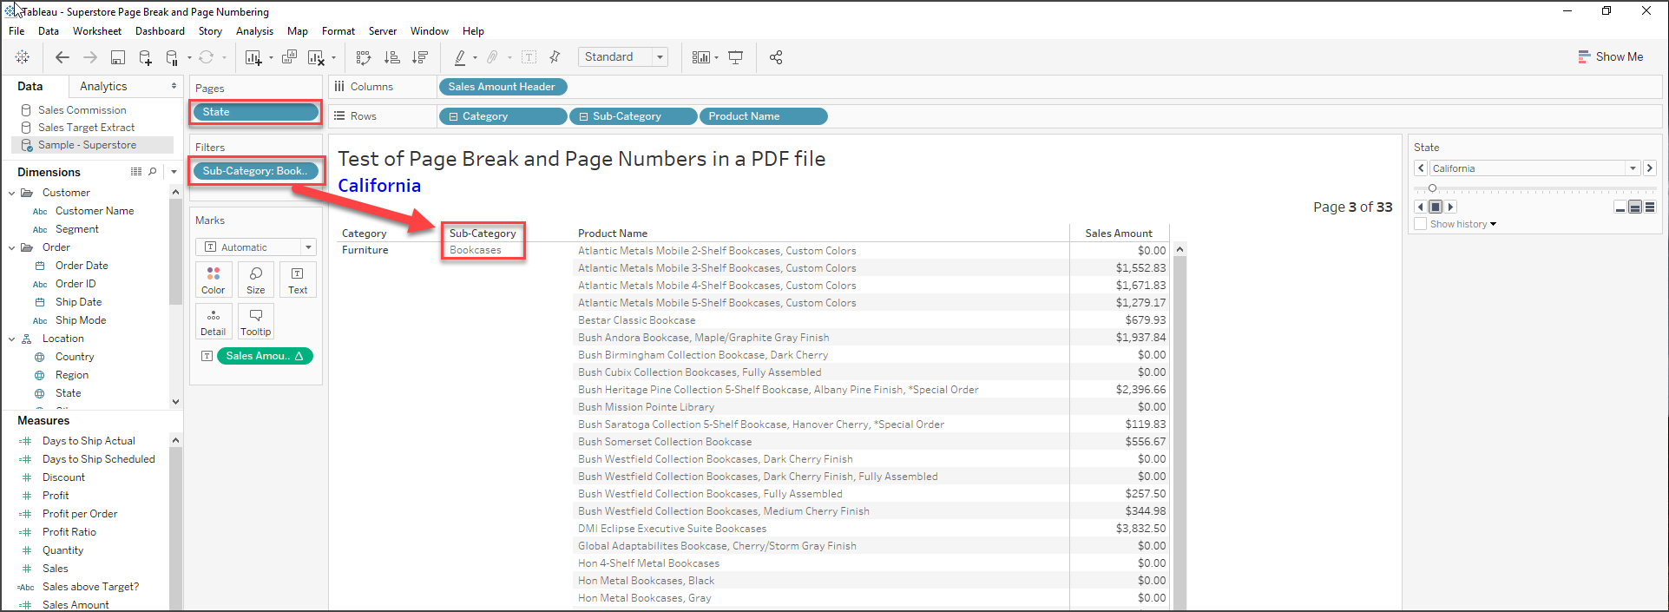Open the Tableau start page icon

click(23, 57)
